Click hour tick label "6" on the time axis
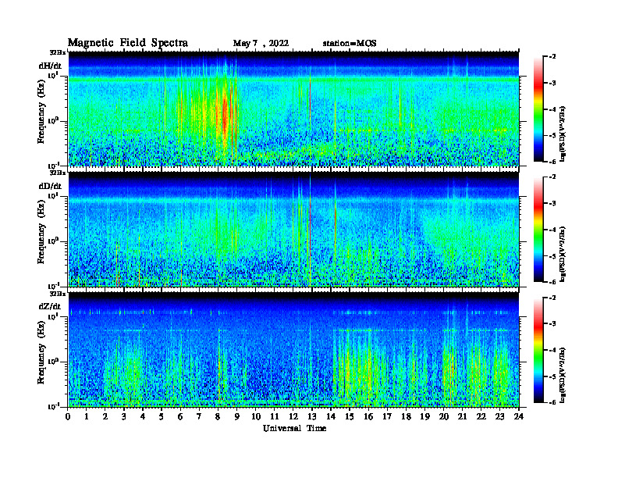 (x=180, y=417)
